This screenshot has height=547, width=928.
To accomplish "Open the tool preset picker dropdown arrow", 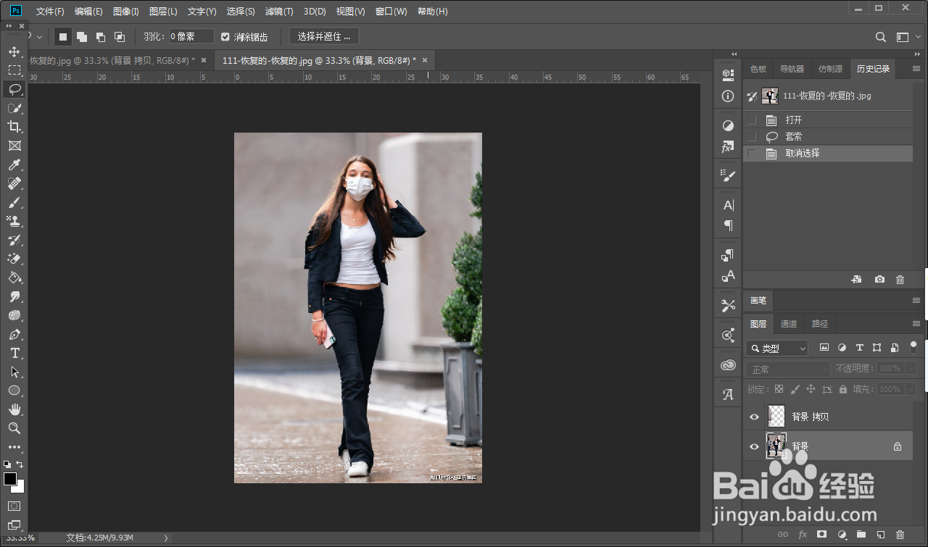I will tap(40, 37).
